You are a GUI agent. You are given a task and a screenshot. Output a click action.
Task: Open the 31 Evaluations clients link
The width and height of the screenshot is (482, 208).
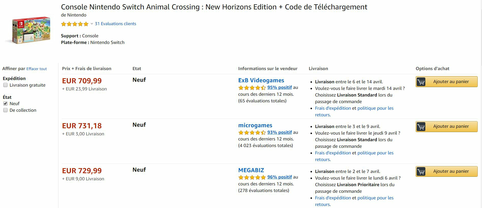(x=115, y=24)
